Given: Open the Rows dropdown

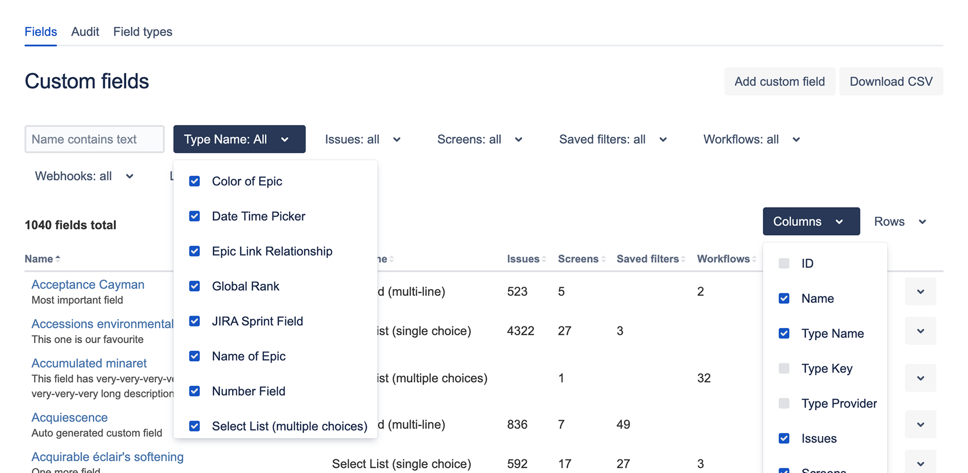Looking at the screenshot, I should pos(900,221).
